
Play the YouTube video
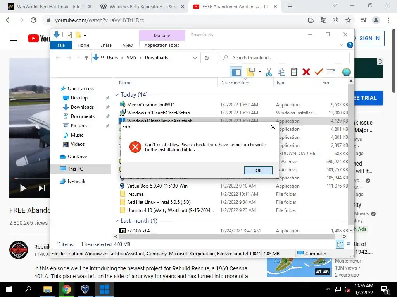pyautogui.click(x=23, y=188)
